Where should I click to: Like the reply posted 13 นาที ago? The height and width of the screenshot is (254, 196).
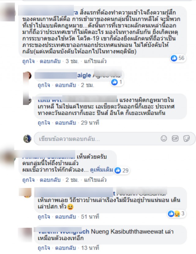tap(44, 248)
